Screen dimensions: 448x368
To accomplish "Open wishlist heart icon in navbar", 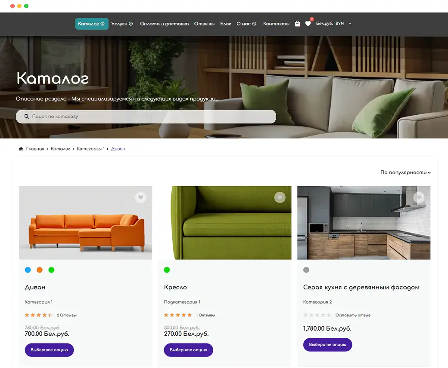I will [308, 24].
